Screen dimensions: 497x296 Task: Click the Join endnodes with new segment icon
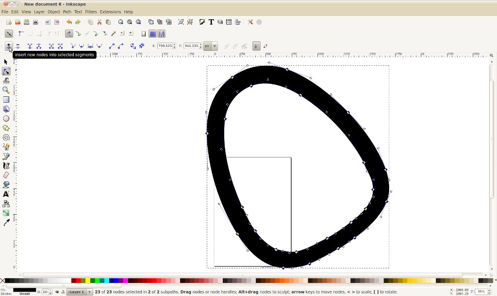(51, 46)
